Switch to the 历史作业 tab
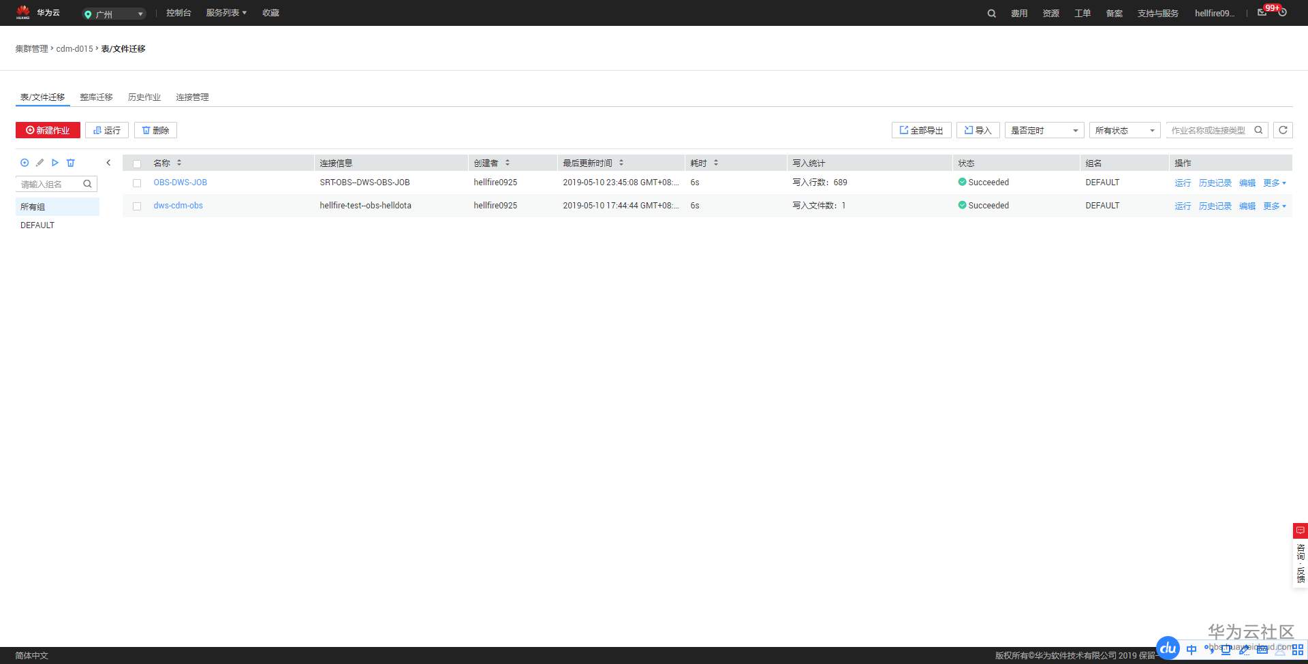 [144, 97]
